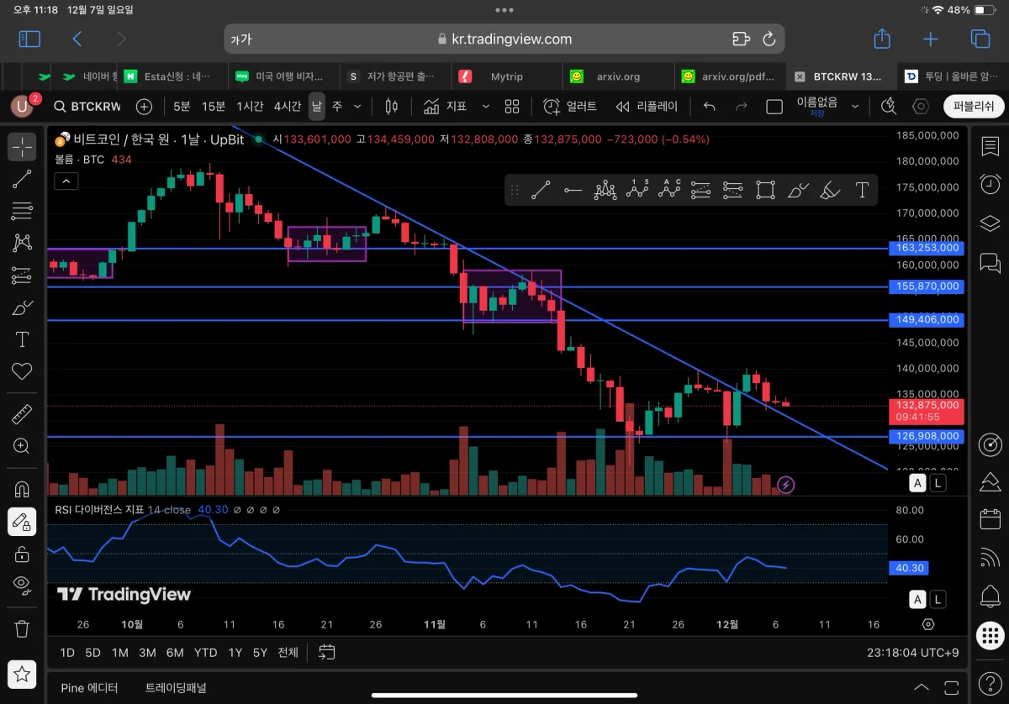
Task: Open 트레이딩패널 tab
Action: coord(176,687)
